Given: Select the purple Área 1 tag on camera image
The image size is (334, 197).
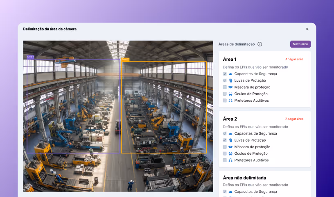Looking at the screenshot, I should (30, 57).
